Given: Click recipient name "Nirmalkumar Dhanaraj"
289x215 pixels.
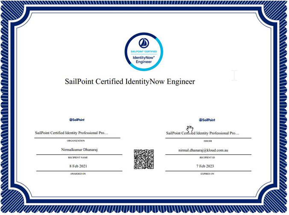Looking at the screenshot, I should [x=79, y=150].
